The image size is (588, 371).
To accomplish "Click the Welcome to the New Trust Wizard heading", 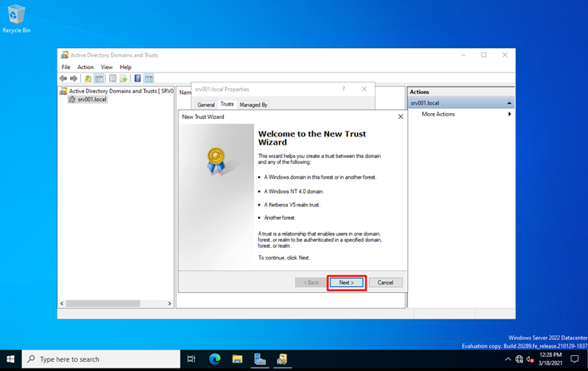I will click(312, 138).
